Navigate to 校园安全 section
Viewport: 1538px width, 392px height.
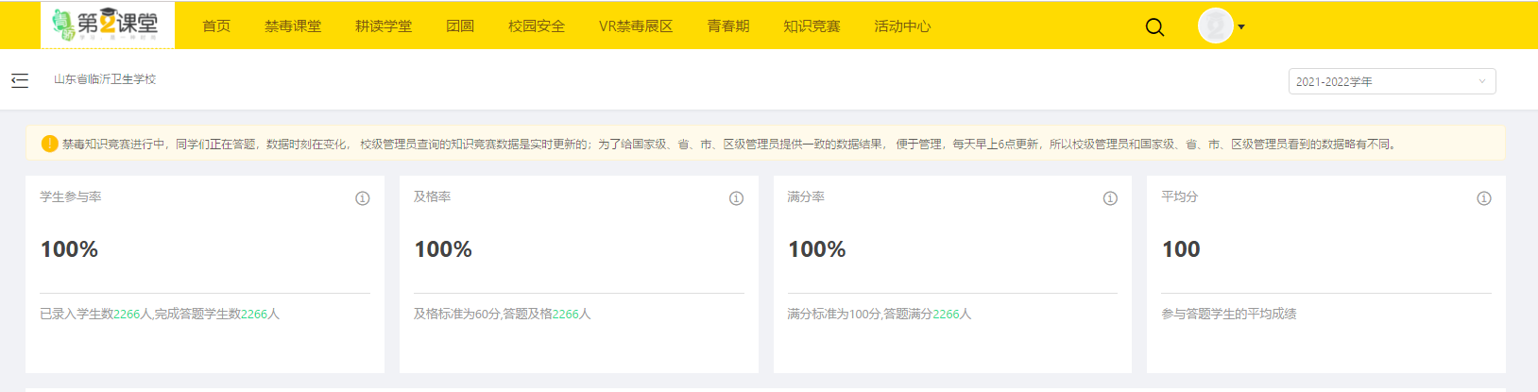(537, 26)
